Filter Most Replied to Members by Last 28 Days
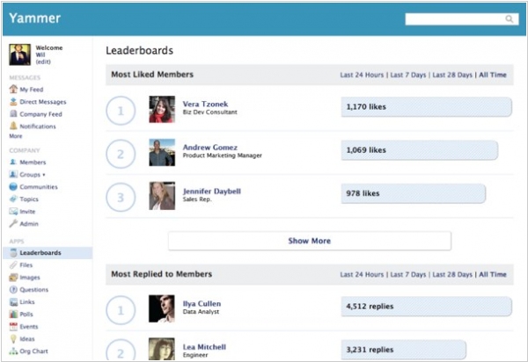Image resolution: width=528 pixels, height=362 pixels. coord(452,275)
